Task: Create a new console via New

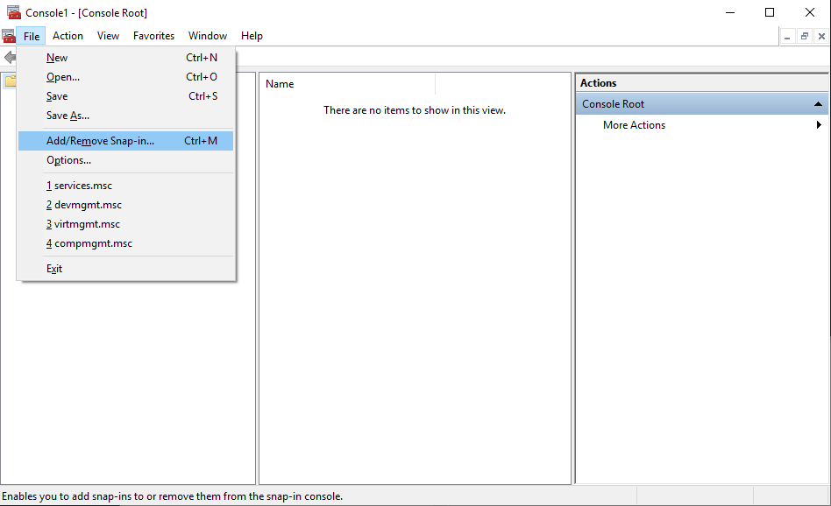Action: (x=56, y=57)
